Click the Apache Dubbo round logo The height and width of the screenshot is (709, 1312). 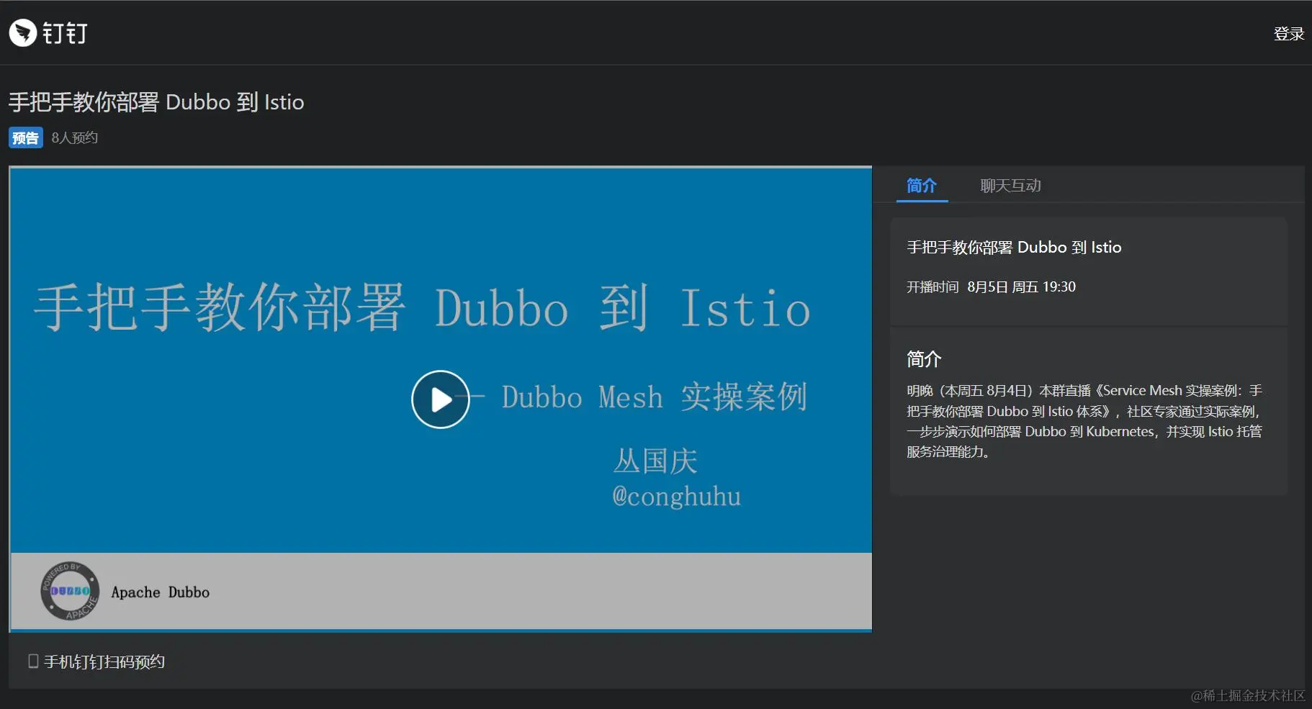tap(70, 591)
